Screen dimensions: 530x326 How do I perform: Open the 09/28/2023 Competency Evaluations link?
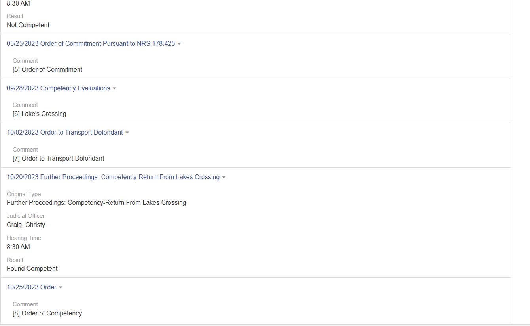tap(58, 88)
